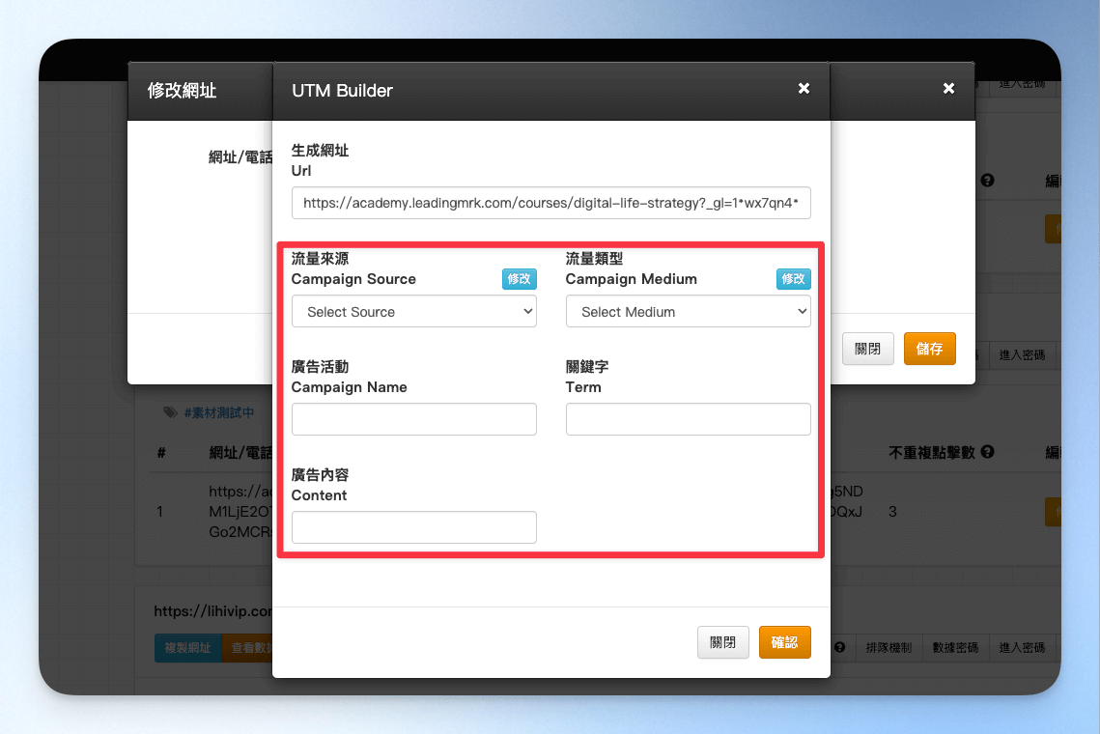Click the generated Url text field
The width and height of the screenshot is (1100, 734).
click(x=550, y=203)
